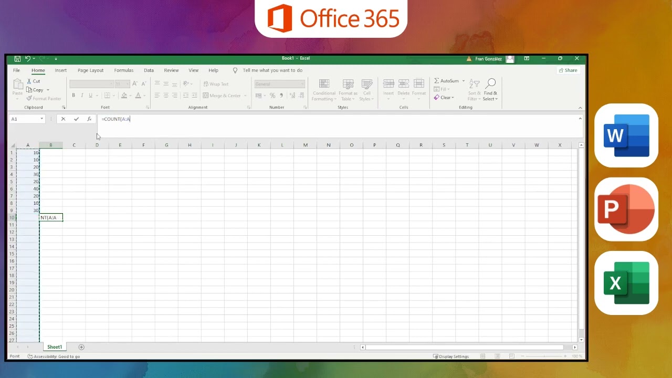
Task: Switch to the View tab
Action: tap(194, 70)
